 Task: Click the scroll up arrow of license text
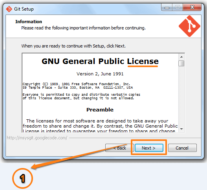(x=181, y=57)
